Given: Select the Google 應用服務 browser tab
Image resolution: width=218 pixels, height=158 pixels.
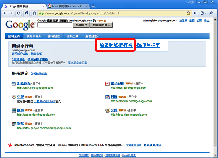Looking at the screenshot, I should point(24,6).
